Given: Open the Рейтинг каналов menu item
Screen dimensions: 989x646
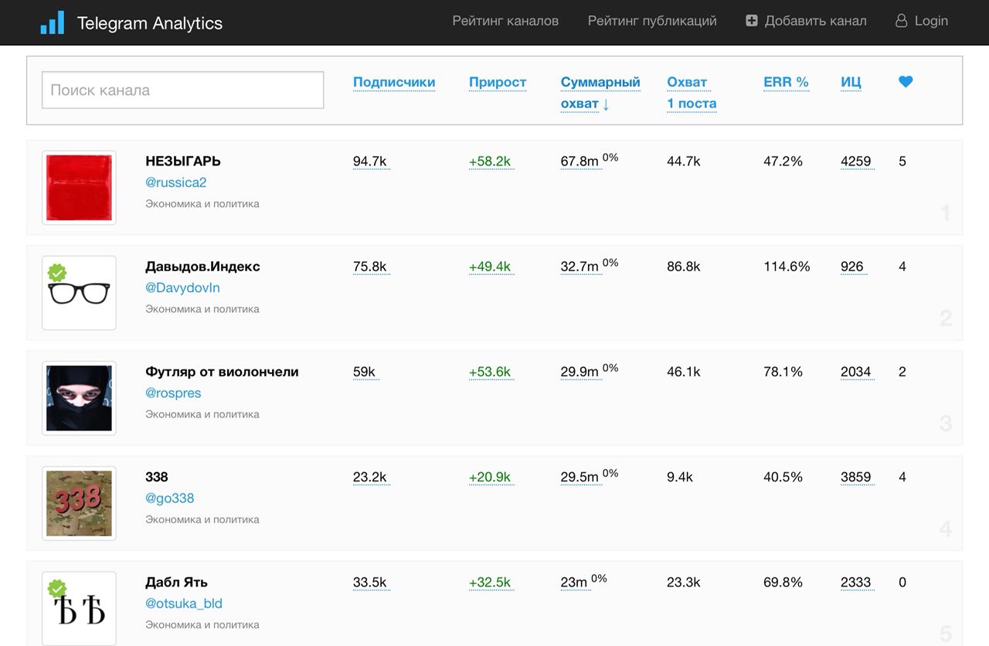Looking at the screenshot, I should pos(505,21).
